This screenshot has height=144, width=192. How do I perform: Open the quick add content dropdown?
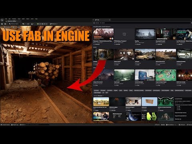coord(24,24)
